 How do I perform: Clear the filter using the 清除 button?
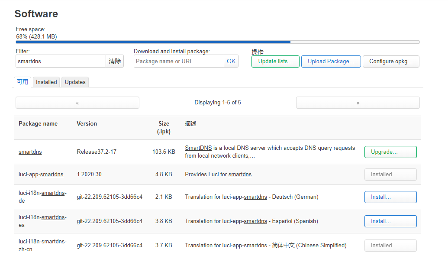[x=114, y=61]
